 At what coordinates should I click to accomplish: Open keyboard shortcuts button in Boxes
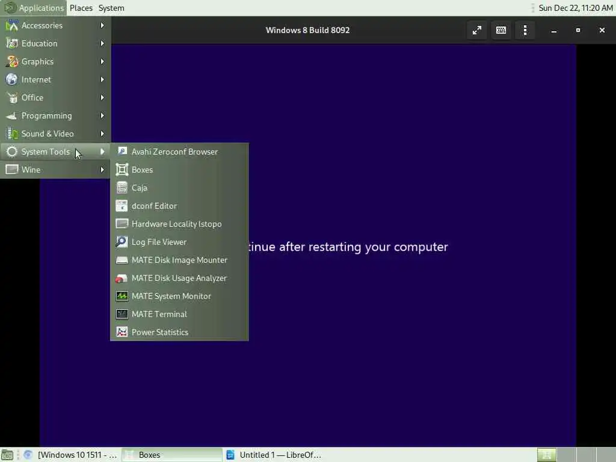501,30
